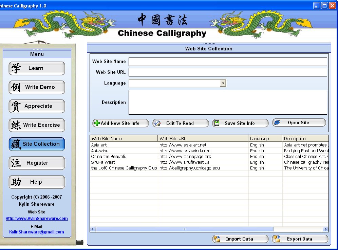Open the Learn menu section
Screen dimensions: 338x250
[x=37, y=68]
